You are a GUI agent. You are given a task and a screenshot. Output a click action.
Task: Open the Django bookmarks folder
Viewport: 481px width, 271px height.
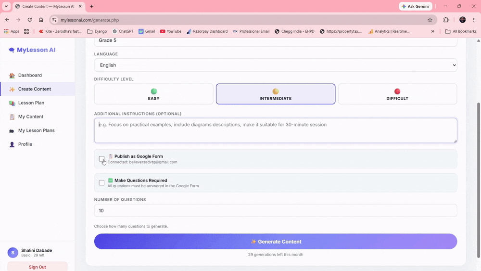(x=97, y=31)
